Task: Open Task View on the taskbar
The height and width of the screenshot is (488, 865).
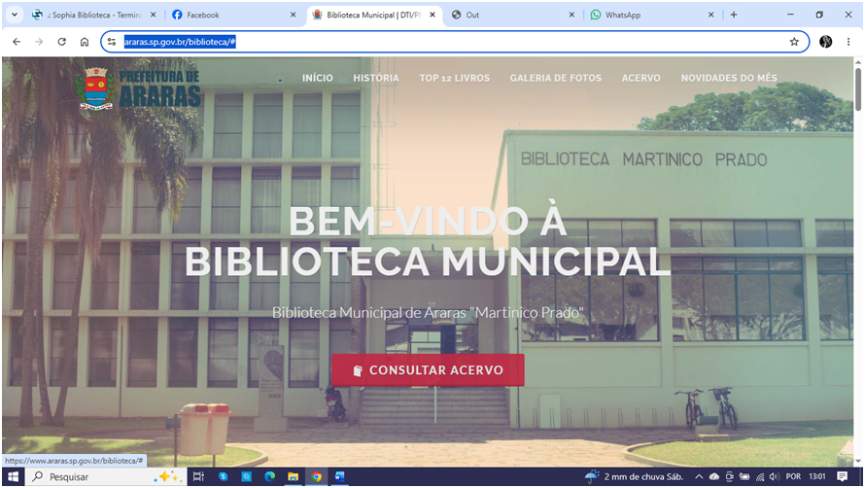Action: pyautogui.click(x=198, y=476)
